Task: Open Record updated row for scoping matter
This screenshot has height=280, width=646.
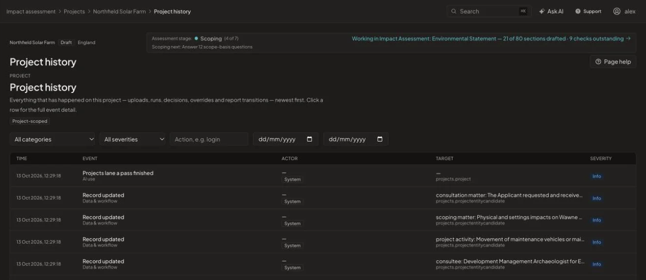Action: pyautogui.click(x=323, y=220)
